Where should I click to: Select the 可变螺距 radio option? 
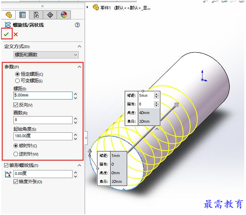(x=17, y=81)
